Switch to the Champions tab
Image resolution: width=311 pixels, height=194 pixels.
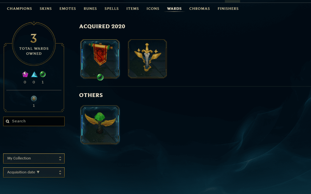pyautogui.click(x=19, y=9)
